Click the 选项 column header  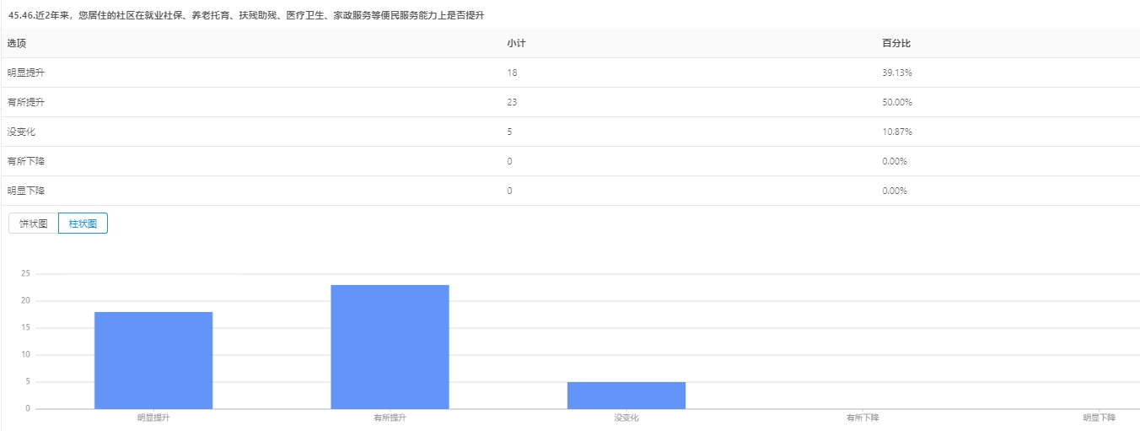(17, 43)
